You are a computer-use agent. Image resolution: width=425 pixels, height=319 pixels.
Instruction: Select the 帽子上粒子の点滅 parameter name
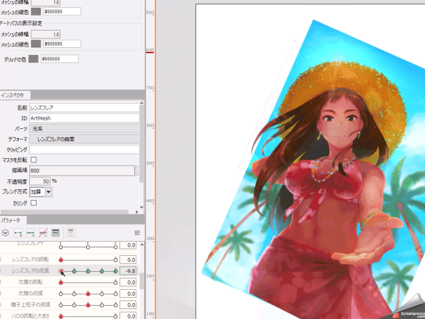point(31,304)
